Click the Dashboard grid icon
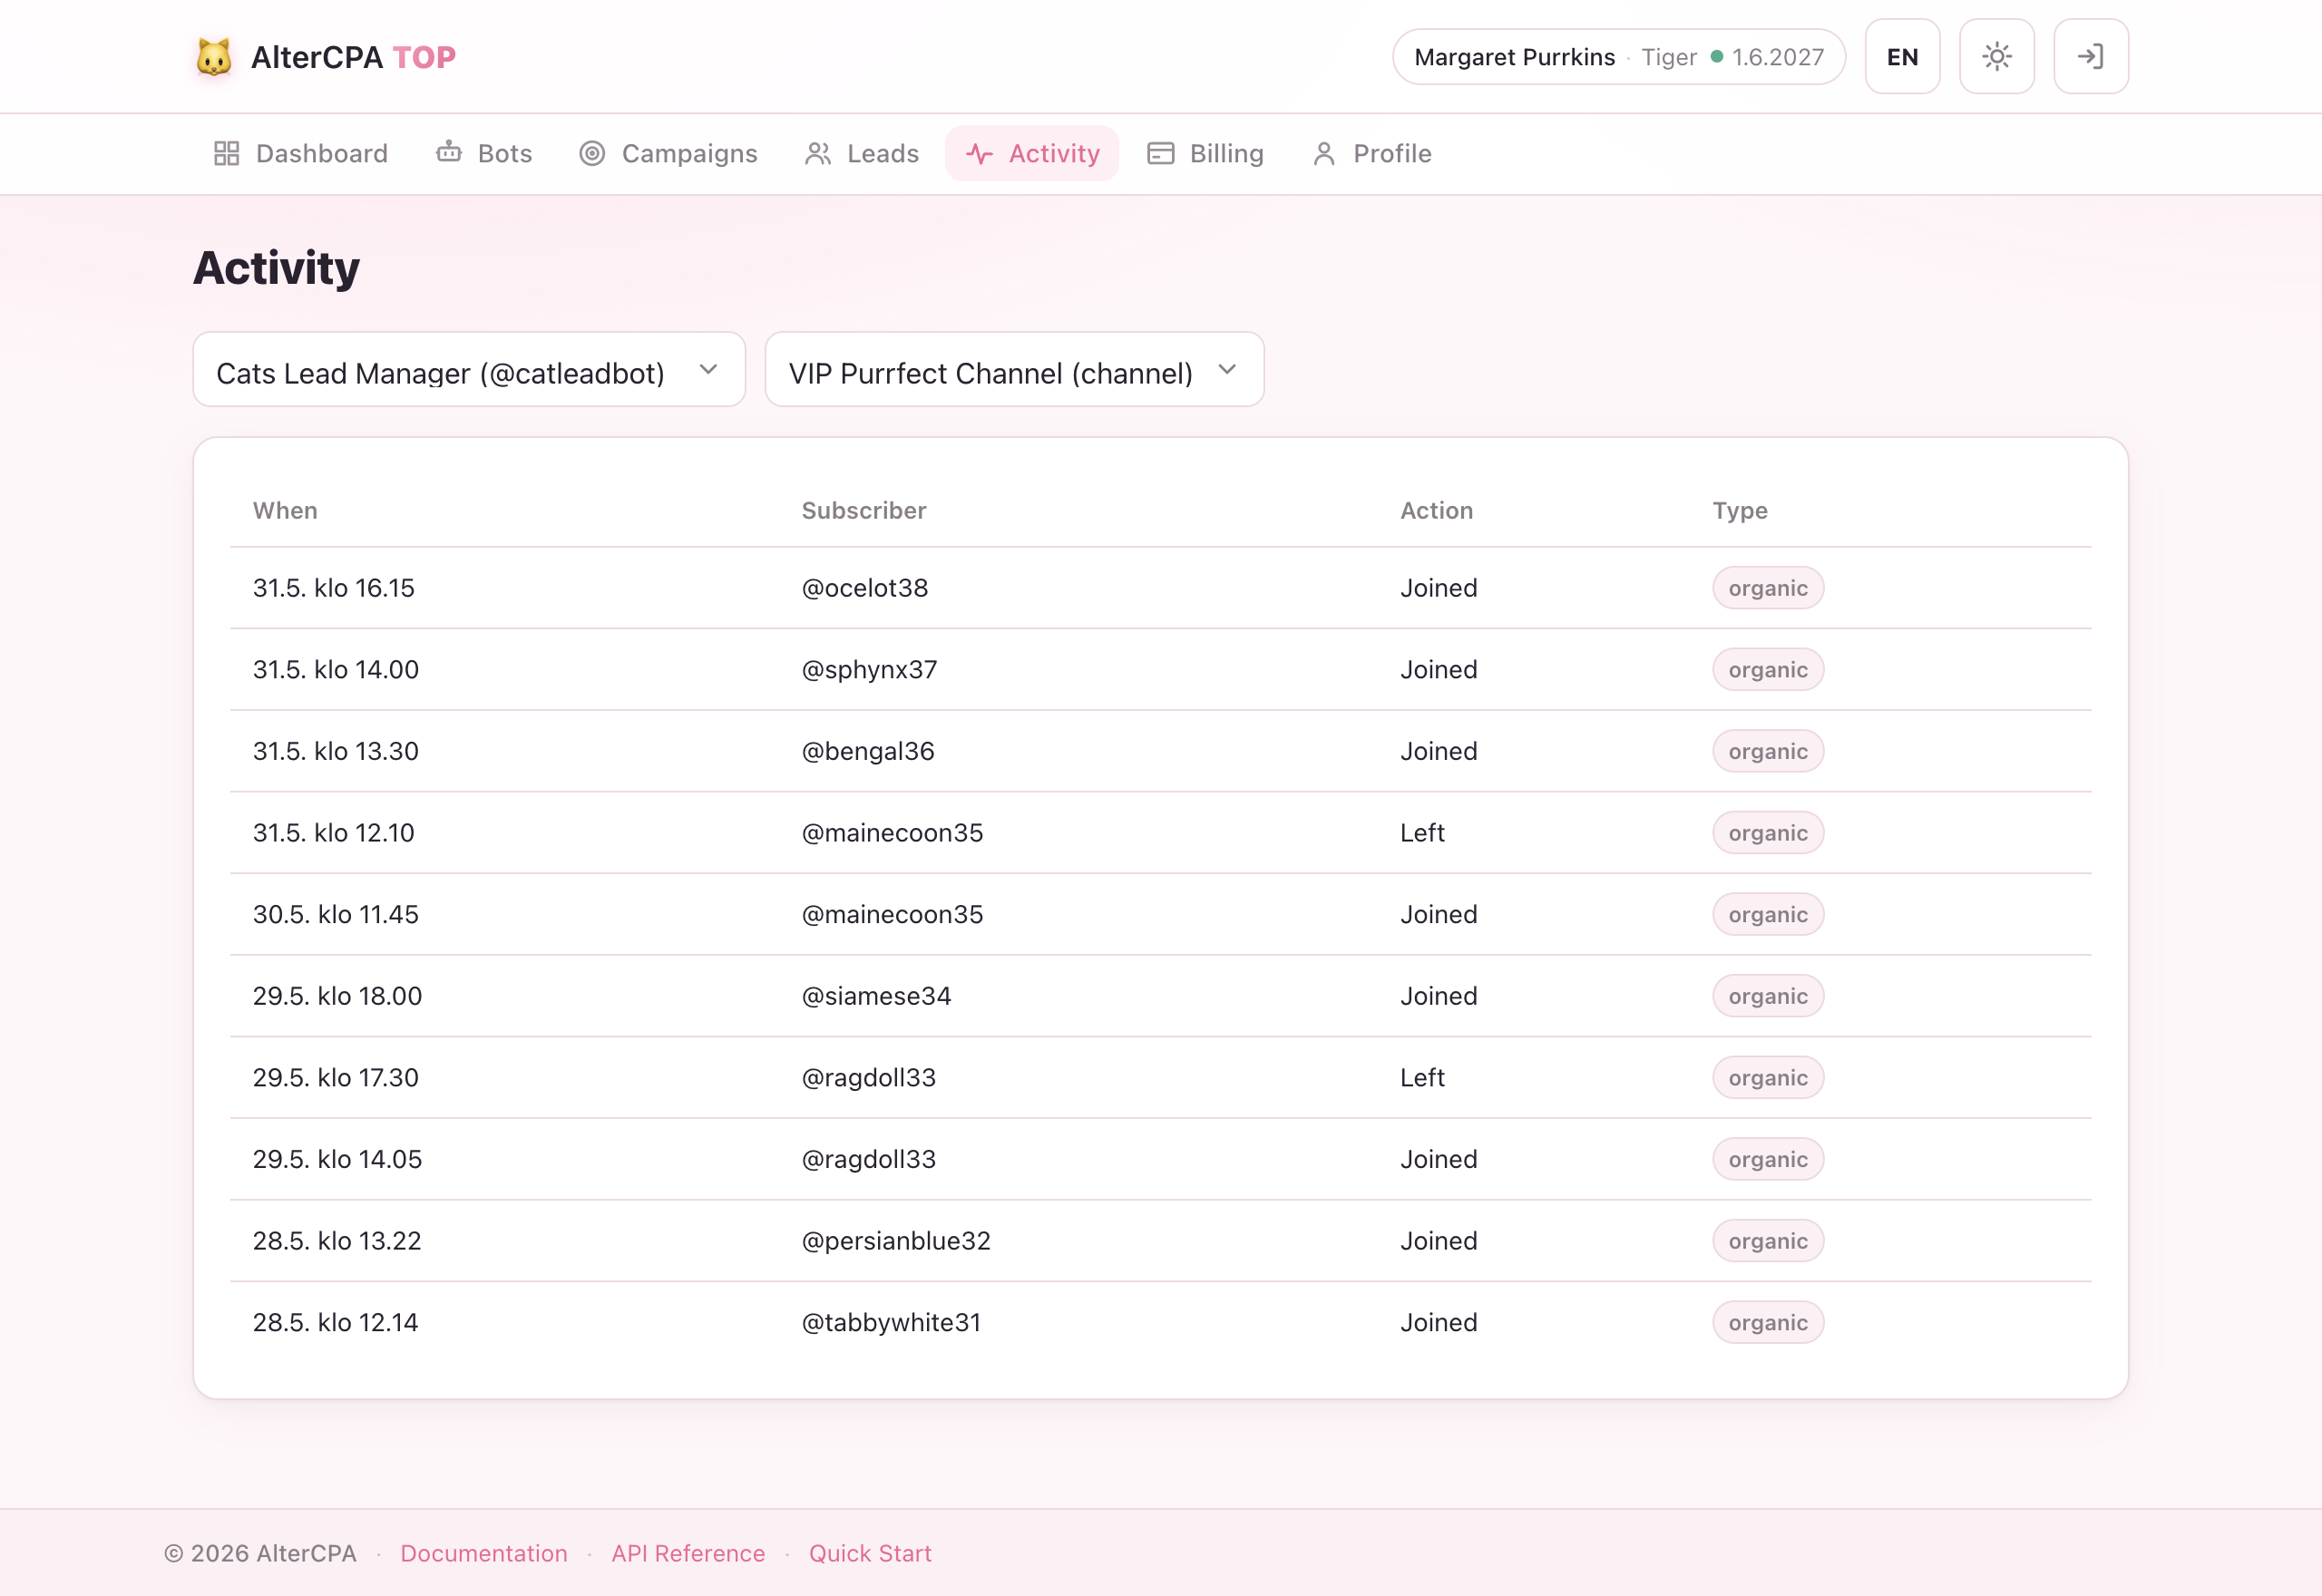Screen dimensions: 2322x1596 tap(227, 153)
